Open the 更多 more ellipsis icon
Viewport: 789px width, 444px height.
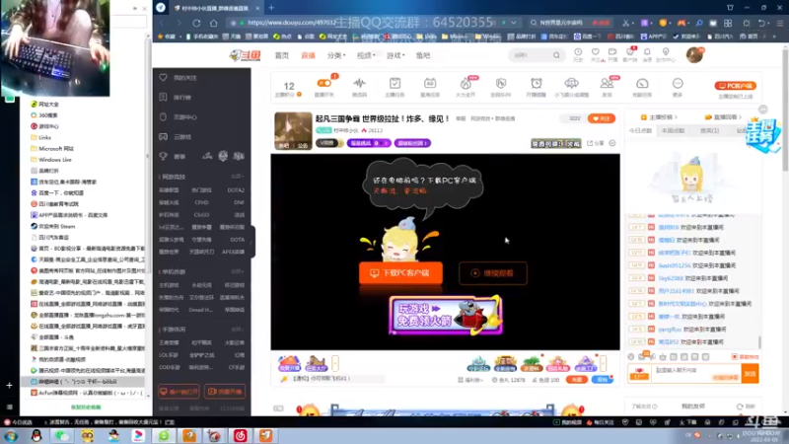tap(678, 86)
